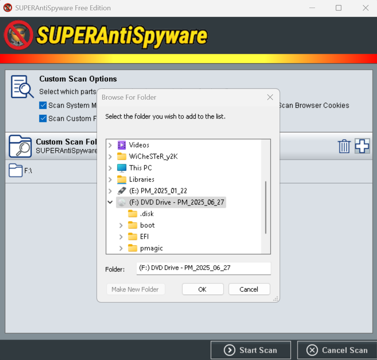Select the EFI folder label
This screenshot has width=377, height=360.
click(144, 237)
